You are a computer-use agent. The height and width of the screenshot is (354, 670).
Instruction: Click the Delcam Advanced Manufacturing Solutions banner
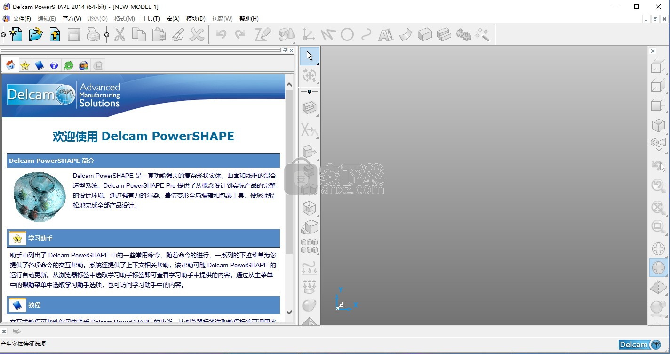coord(144,96)
